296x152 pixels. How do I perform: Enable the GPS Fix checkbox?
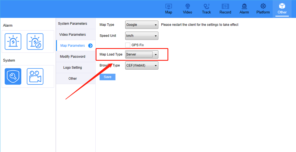(128, 45)
